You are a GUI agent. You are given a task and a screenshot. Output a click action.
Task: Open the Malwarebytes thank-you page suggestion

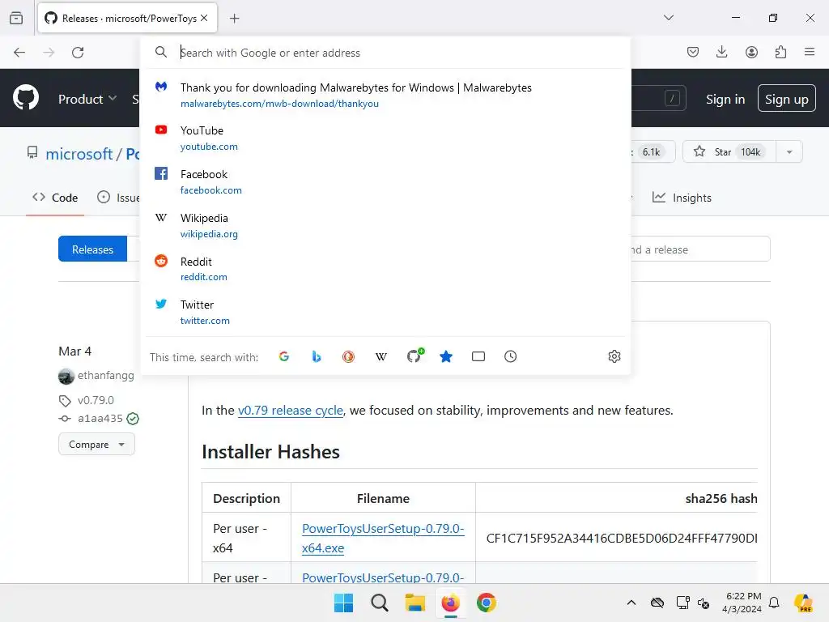click(x=385, y=96)
